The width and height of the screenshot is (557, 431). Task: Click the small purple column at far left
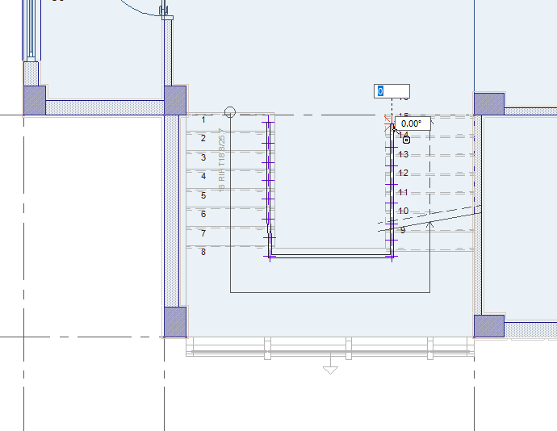point(34,100)
